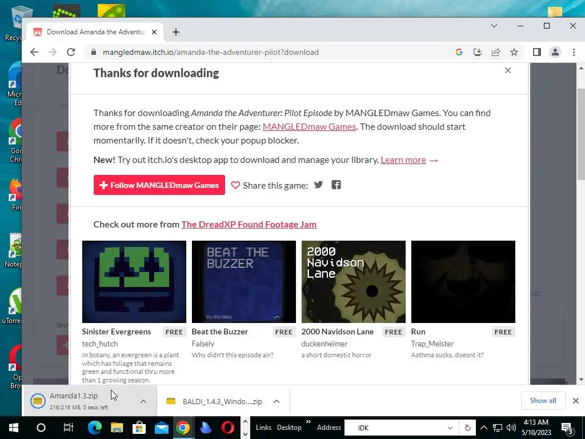Click the share page icon
The image size is (585, 439).
point(496,52)
